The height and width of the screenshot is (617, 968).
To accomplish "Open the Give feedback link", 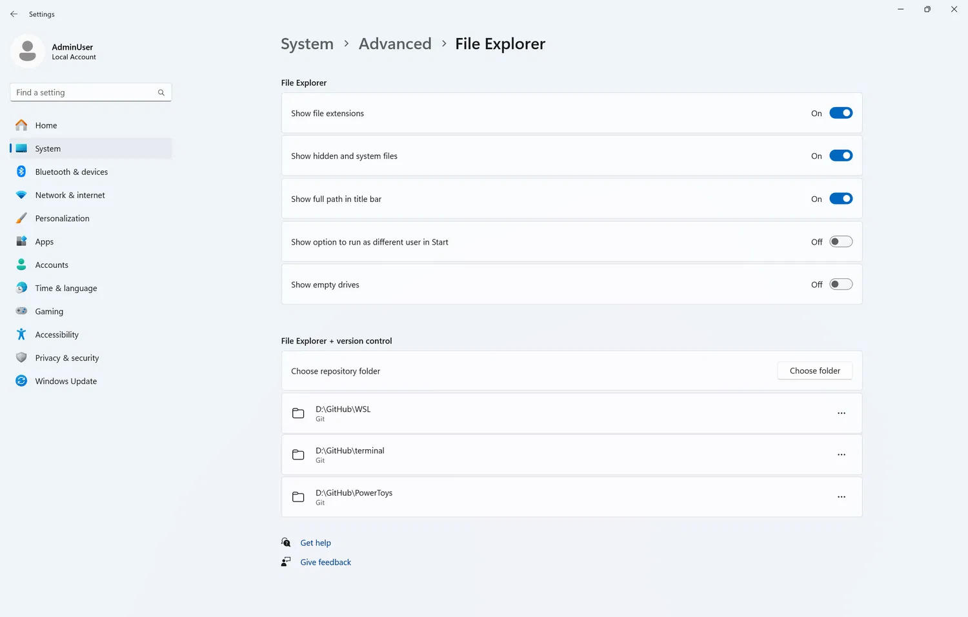I will click(x=325, y=561).
